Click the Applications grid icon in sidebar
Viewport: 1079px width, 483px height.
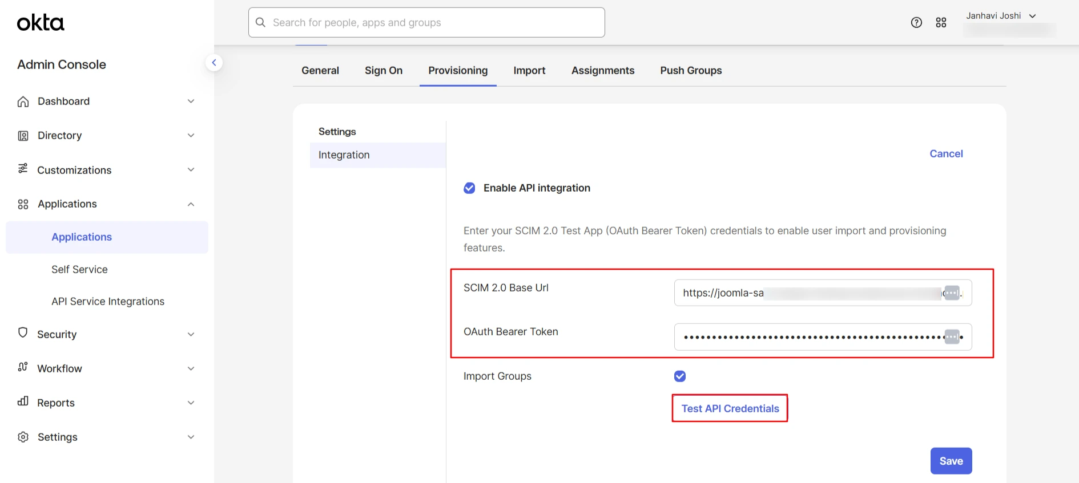pyautogui.click(x=23, y=204)
